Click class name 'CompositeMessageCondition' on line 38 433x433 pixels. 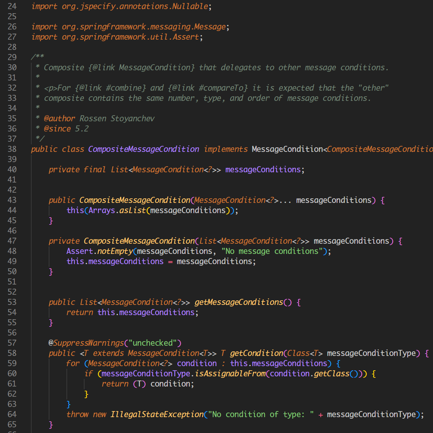pyautogui.click(x=144, y=149)
